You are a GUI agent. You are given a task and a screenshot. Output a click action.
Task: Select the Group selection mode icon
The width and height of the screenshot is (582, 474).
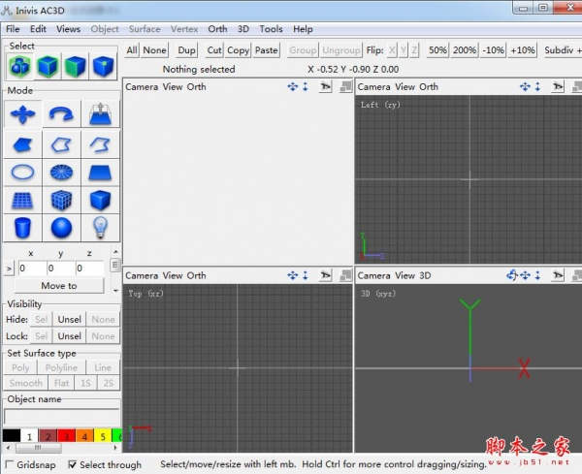[20, 66]
